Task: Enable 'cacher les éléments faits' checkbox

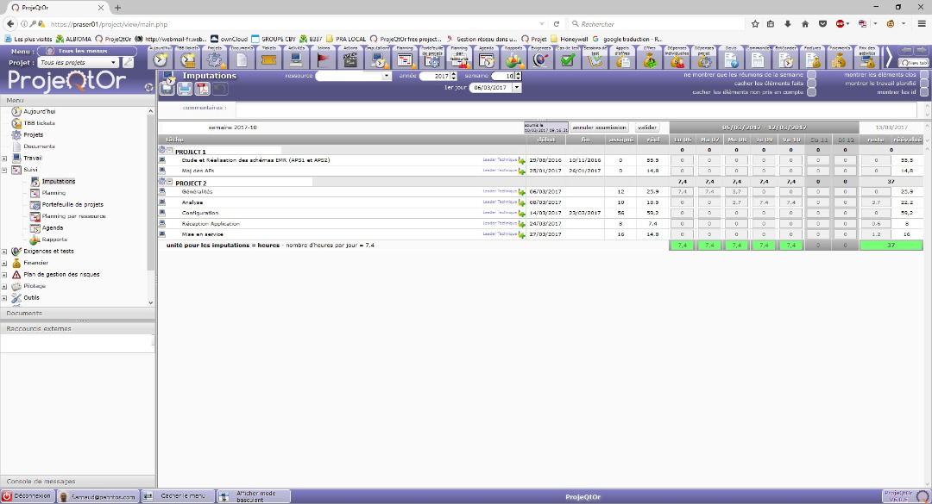Action: pyautogui.click(x=809, y=84)
